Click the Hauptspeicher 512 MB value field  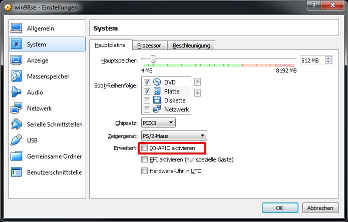point(312,60)
